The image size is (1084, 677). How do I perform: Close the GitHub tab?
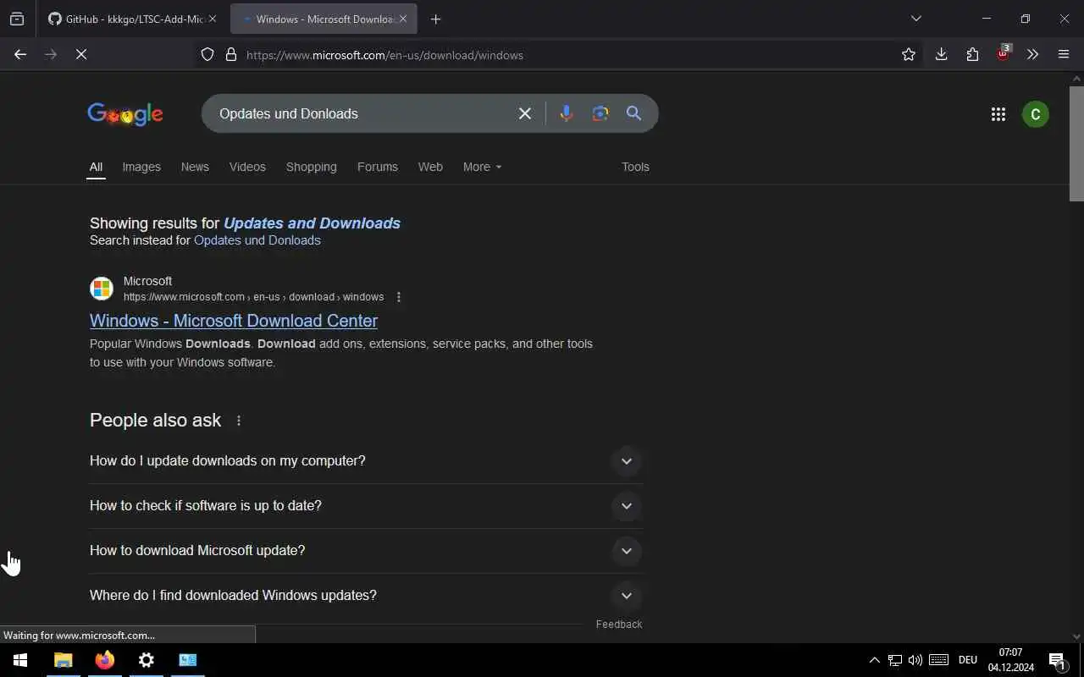pos(213,19)
